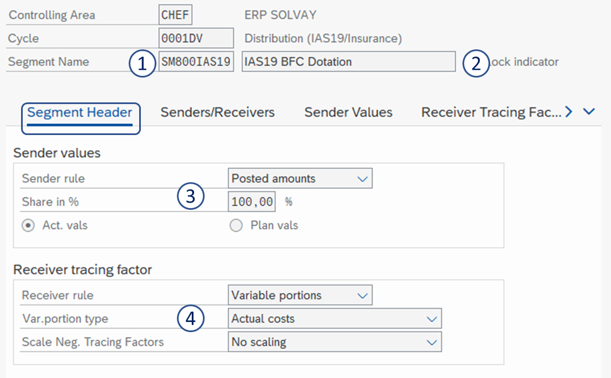
Task: Select the Segment Header tab
Action: pyautogui.click(x=80, y=113)
